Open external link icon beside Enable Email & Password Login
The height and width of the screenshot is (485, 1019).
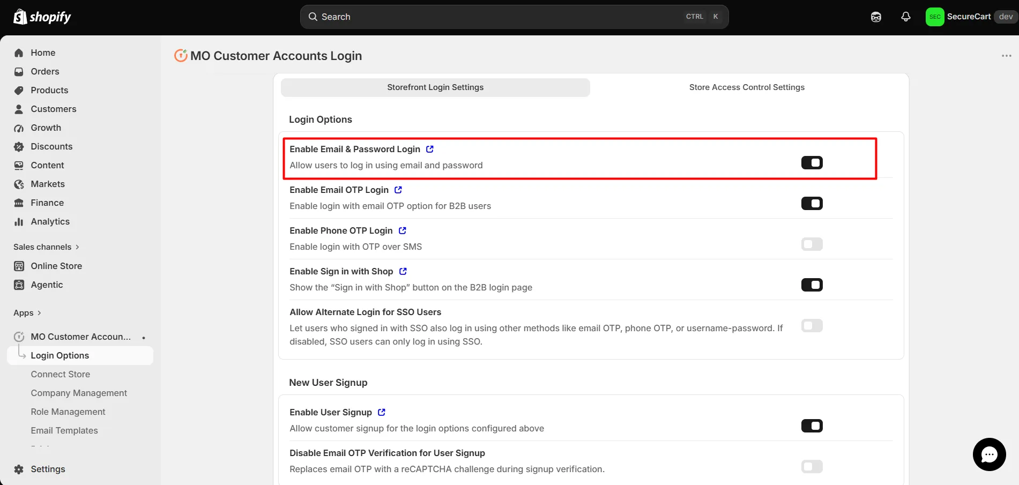(x=429, y=149)
